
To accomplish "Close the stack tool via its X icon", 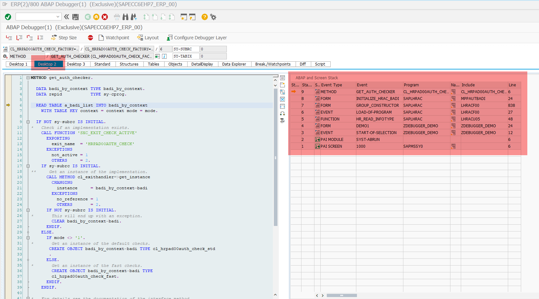I will pyautogui.click(x=282, y=78).
